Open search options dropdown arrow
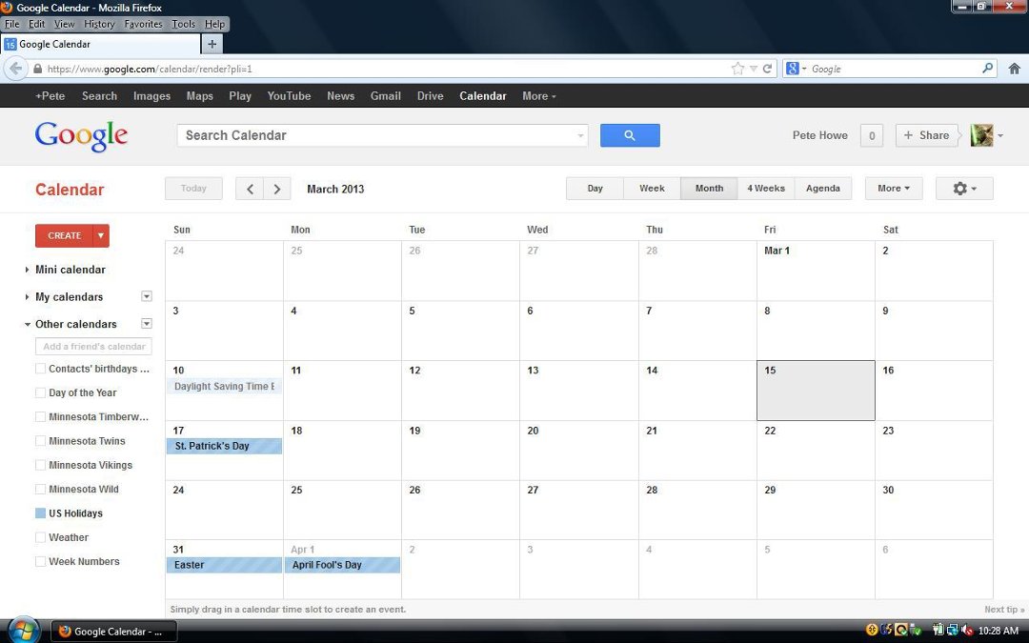 pyautogui.click(x=580, y=136)
